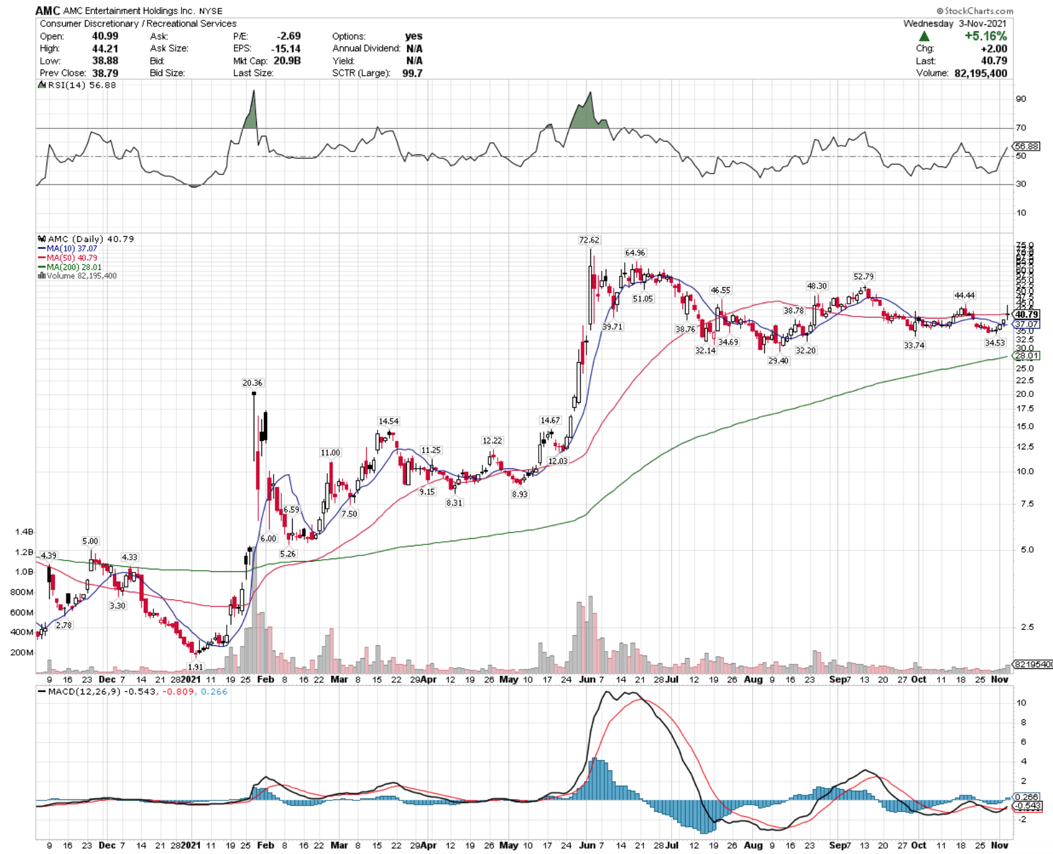Image resolution: width=1053 pixels, height=854 pixels.
Task: Click the Low 38.88 value
Action: pyautogui.click(x=105, y=61)
